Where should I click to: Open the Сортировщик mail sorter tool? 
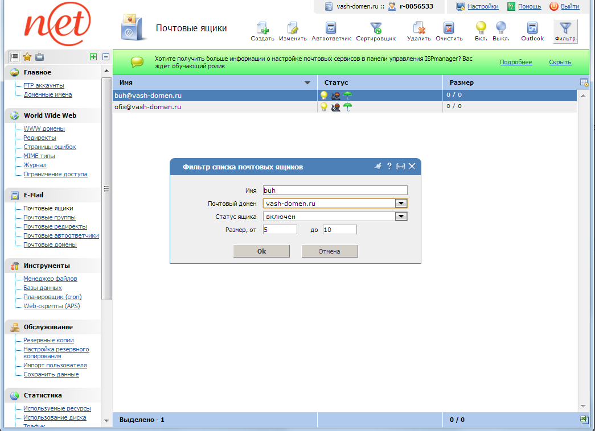click(376, 29)
